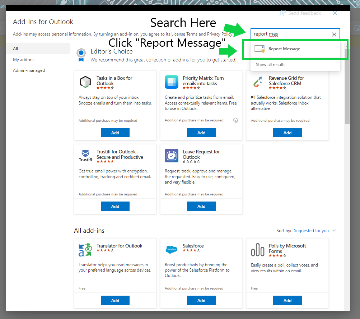Add Trustifi for Outlook

click(x=115, y=207)
